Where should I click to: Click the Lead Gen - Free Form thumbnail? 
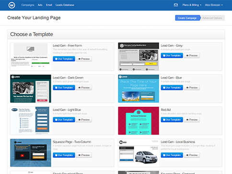[x=31, y=56]
